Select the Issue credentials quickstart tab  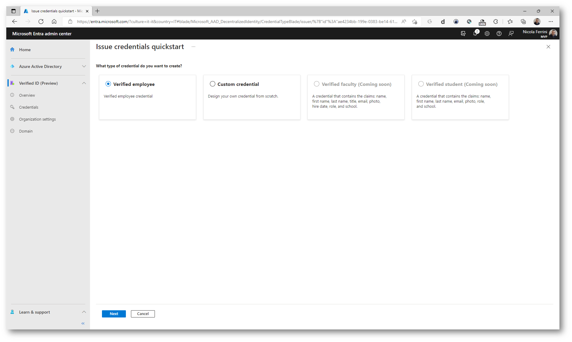tap(56, 11)
